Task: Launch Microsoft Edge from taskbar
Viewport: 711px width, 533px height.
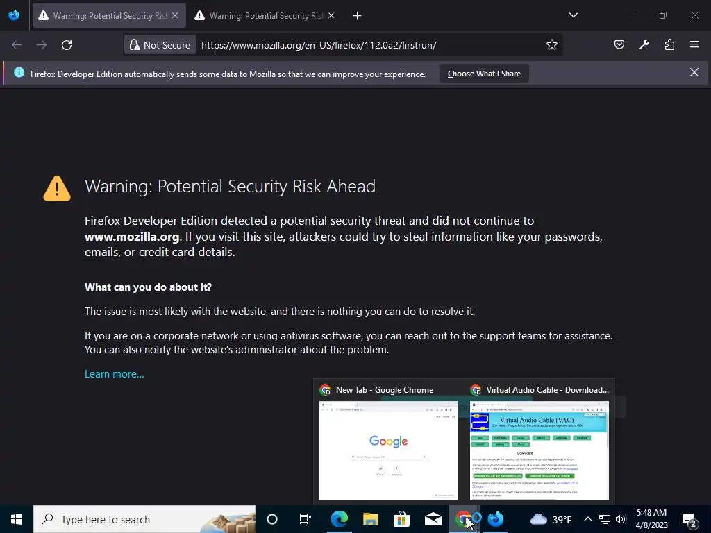Action: click(x=339, y=519)
